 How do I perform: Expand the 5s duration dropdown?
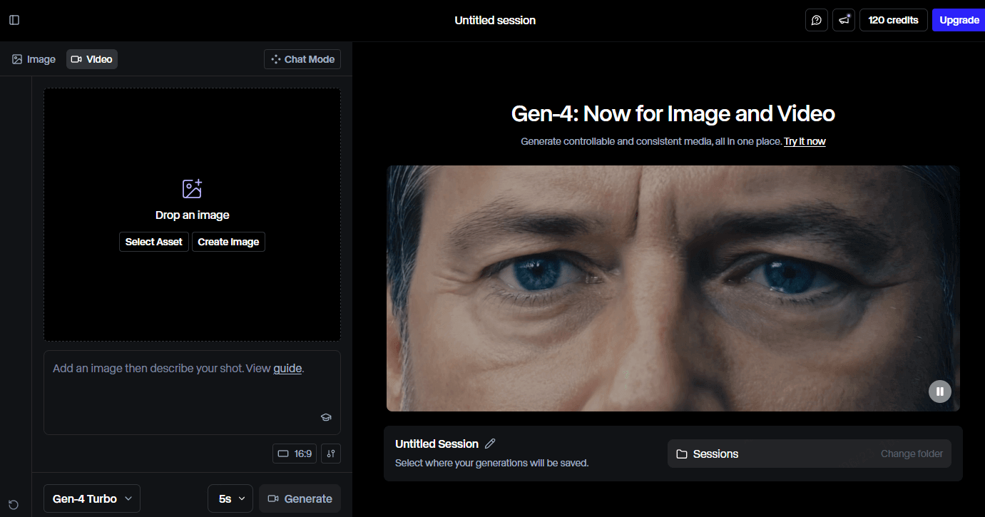click(x=230, y=498)
